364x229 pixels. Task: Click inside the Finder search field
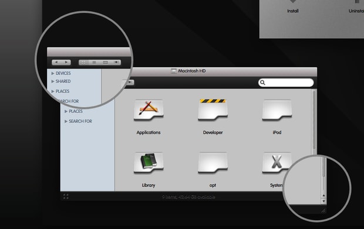click(x=286, y=83)
